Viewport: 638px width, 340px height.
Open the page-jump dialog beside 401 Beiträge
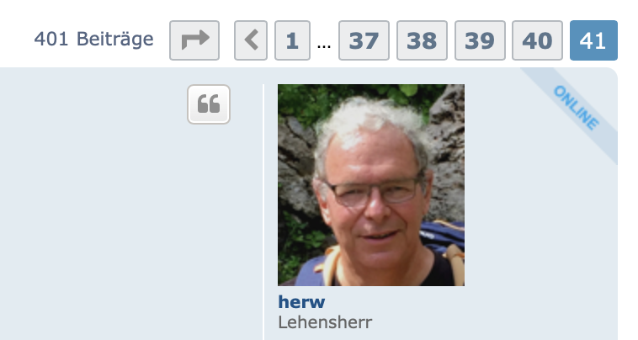point(194,40)
